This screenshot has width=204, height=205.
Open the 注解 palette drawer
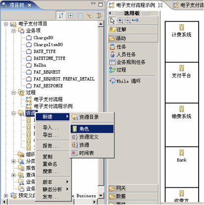point(133,29)
